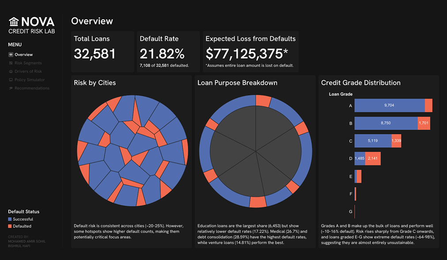The image size is (447, 260).
Task: Click the eye icon beside Overview
Action: (x=11, y=55)
